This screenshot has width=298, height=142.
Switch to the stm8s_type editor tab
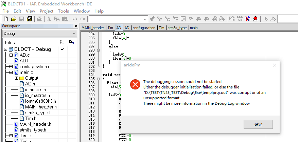177,28
